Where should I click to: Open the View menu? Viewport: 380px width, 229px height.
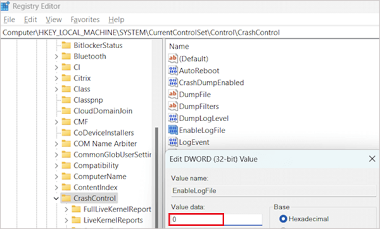(x=54, y=20)
